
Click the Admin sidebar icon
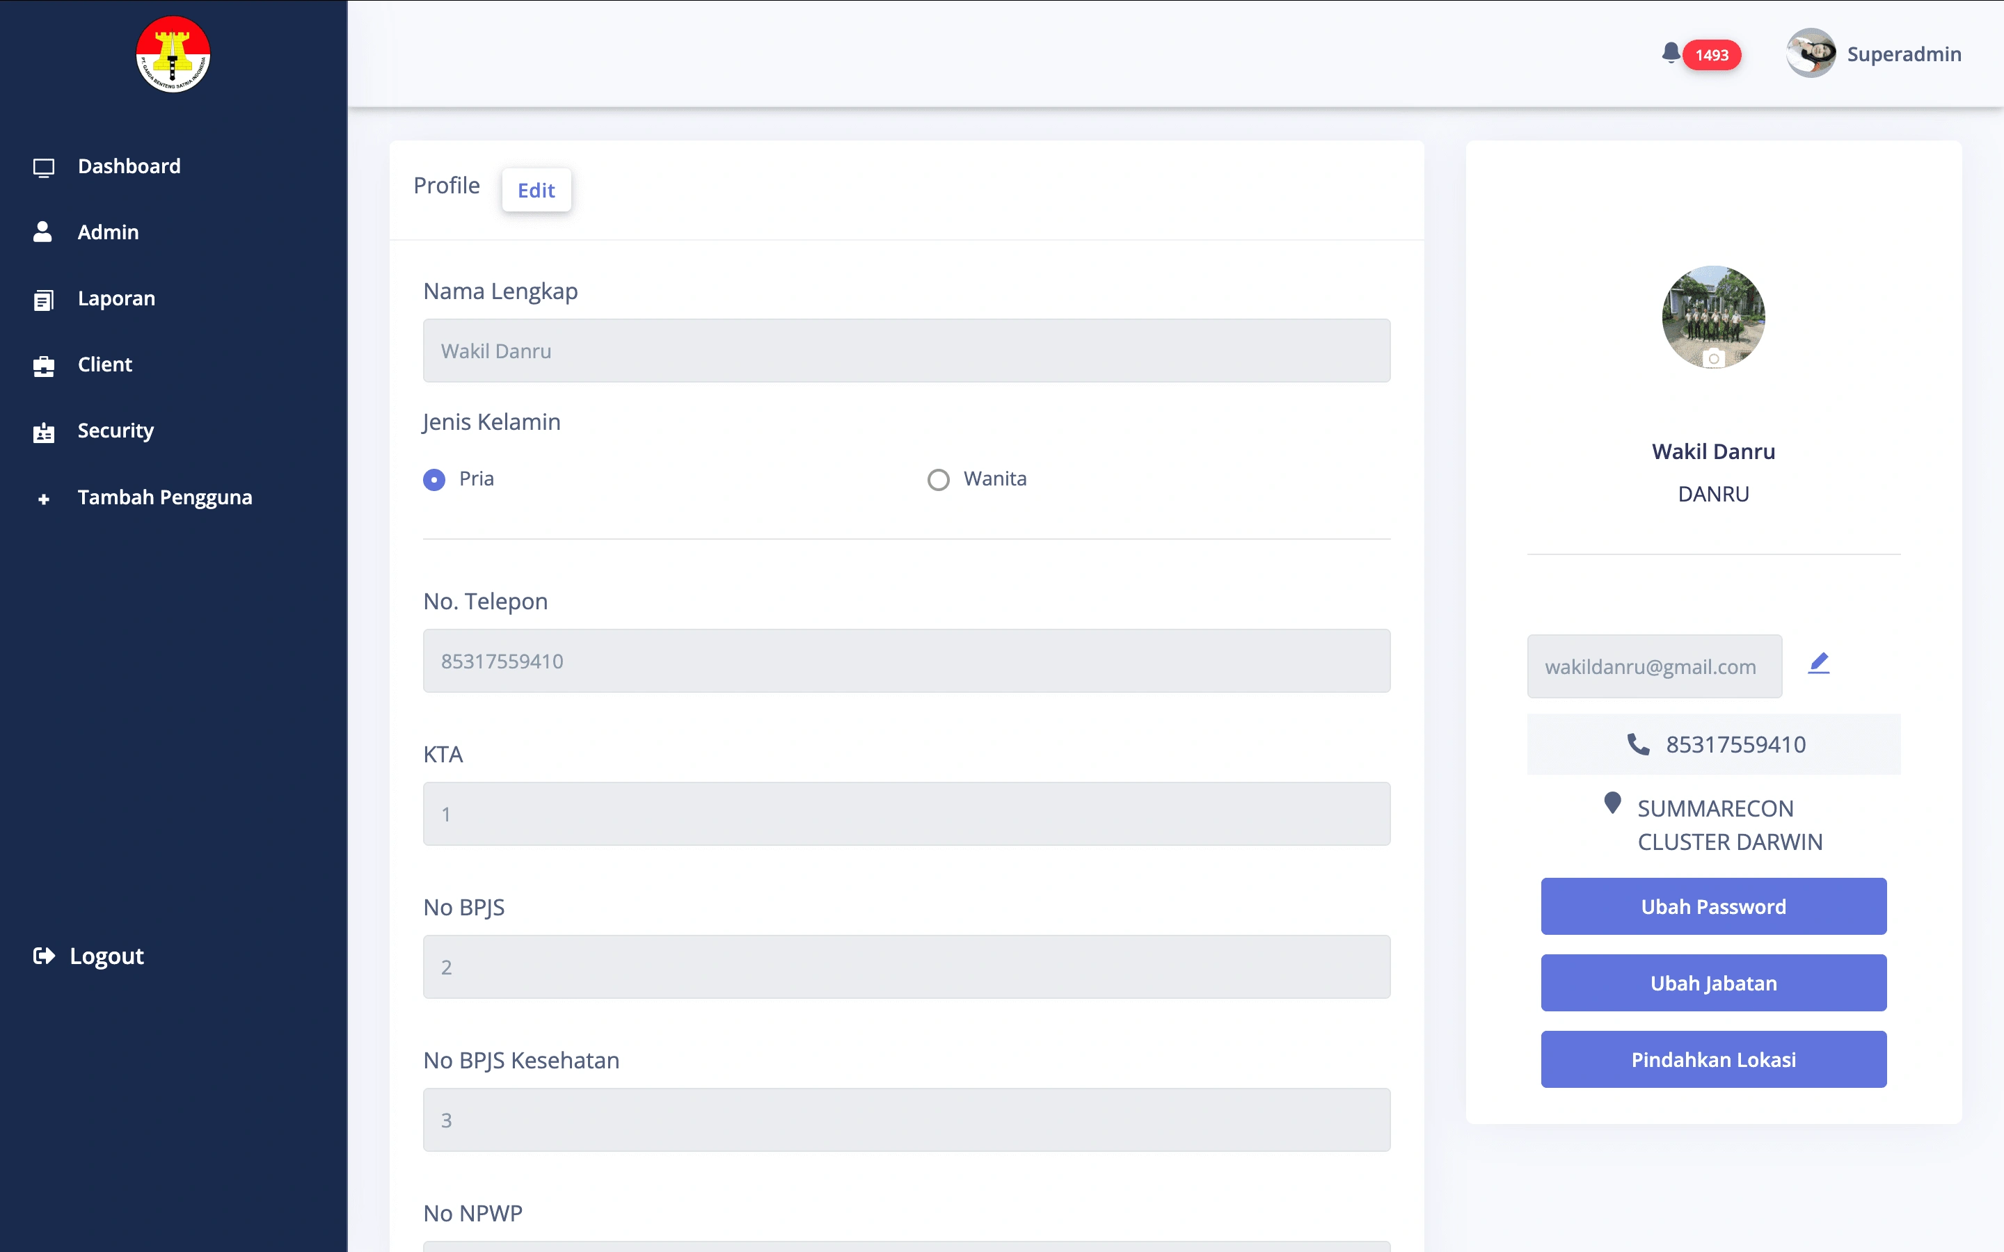pyautogui.click(x=43, y=232)
